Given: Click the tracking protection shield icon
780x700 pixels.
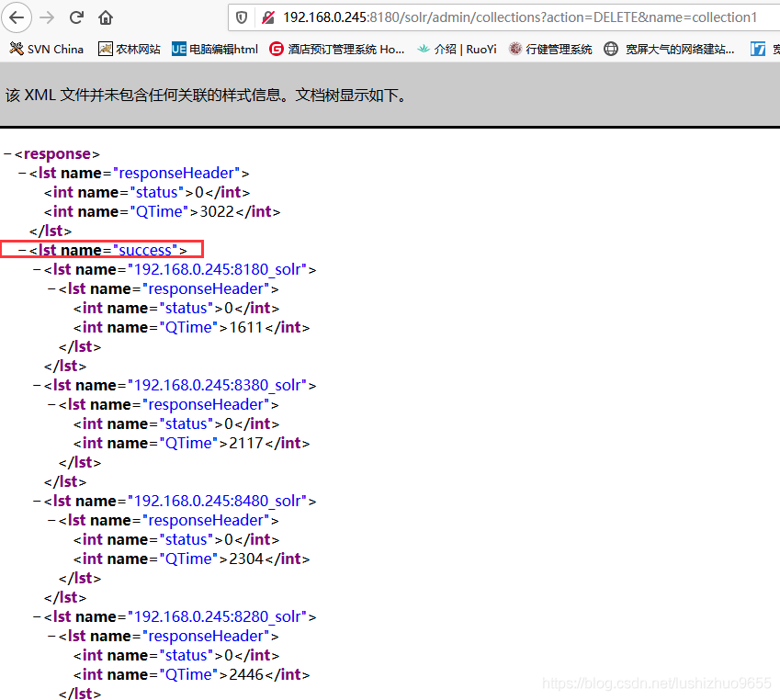Looking at the screenshot, I should click(x=243, y=17).
